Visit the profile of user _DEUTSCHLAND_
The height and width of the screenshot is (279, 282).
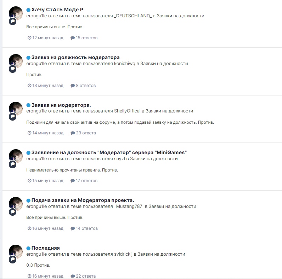133,16
